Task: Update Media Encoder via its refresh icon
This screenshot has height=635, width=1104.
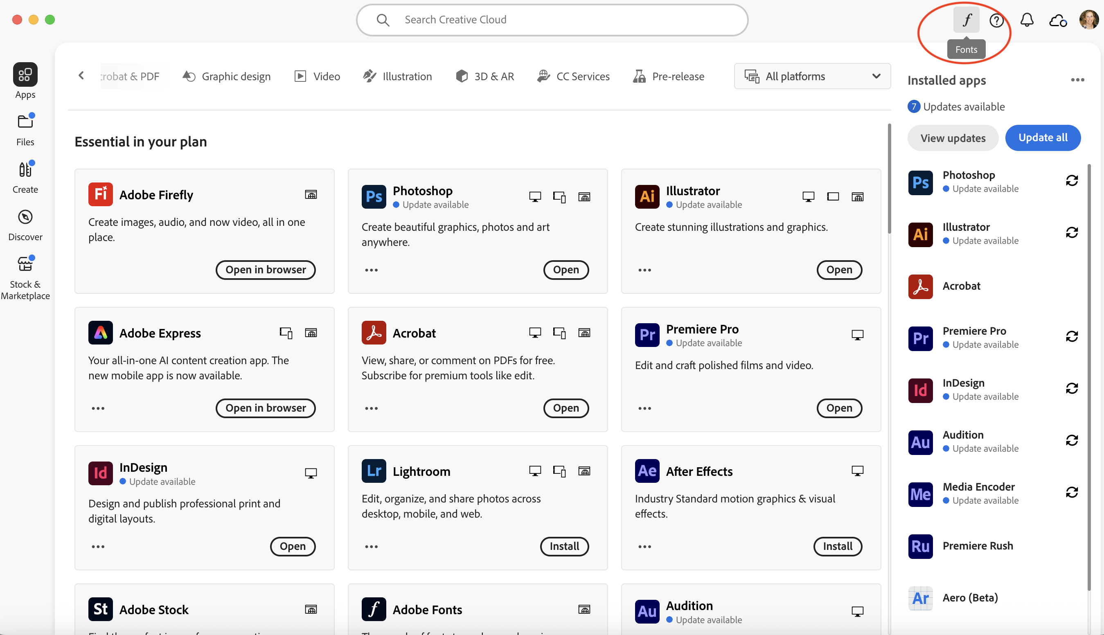Action: 1071,492
